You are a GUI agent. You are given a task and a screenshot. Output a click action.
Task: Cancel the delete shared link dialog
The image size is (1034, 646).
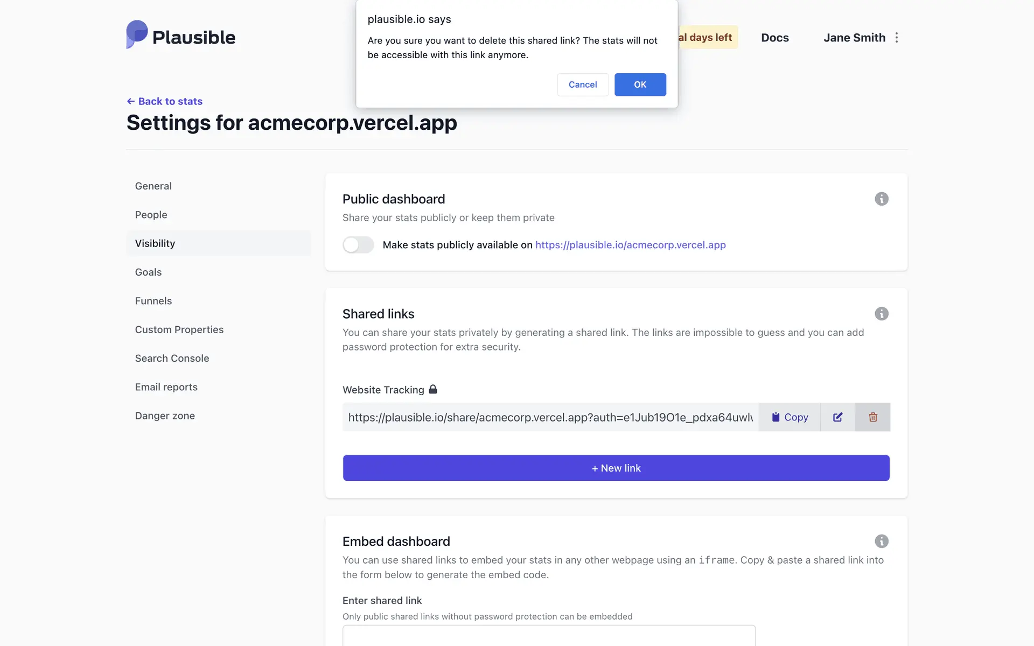pos(582,85)
